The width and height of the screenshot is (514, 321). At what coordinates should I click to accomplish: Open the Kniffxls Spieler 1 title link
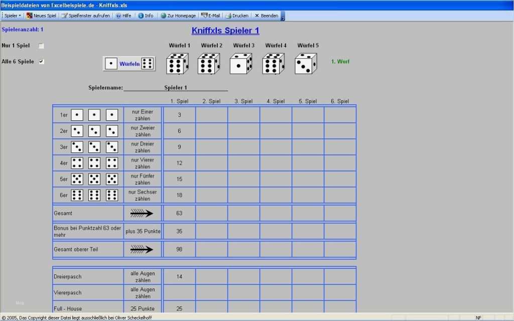click(225, 31)
